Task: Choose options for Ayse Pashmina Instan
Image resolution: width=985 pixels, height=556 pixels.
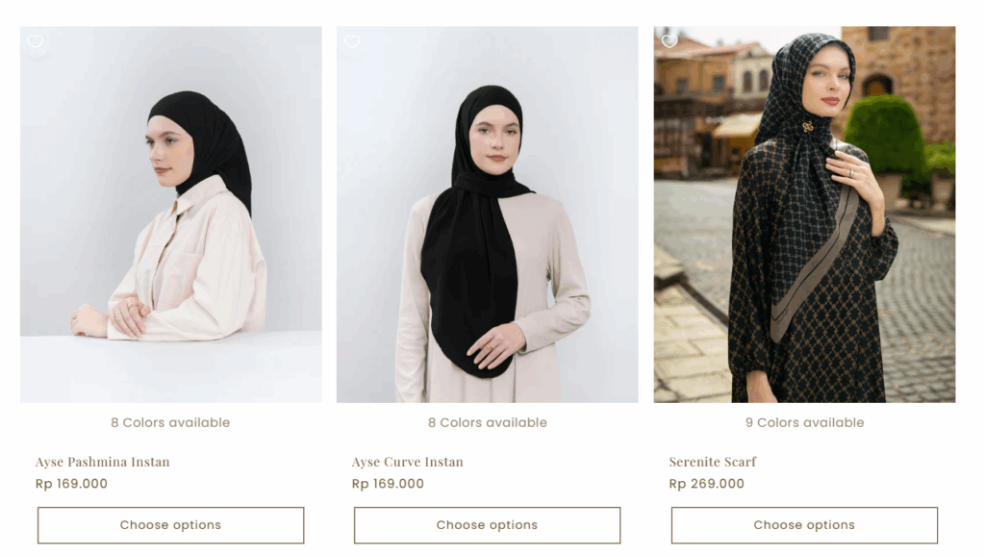Action: click(x=171, y=525)
